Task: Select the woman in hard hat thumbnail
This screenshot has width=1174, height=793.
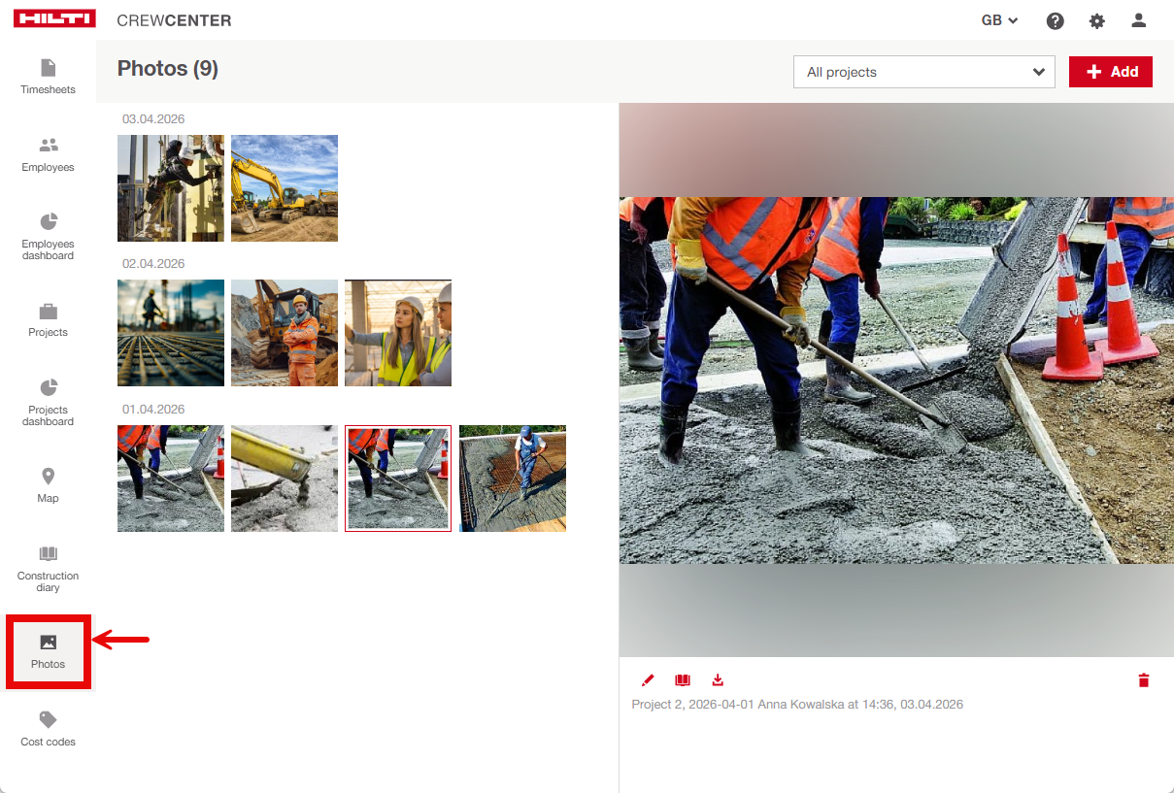Action: tap(398, 333)
